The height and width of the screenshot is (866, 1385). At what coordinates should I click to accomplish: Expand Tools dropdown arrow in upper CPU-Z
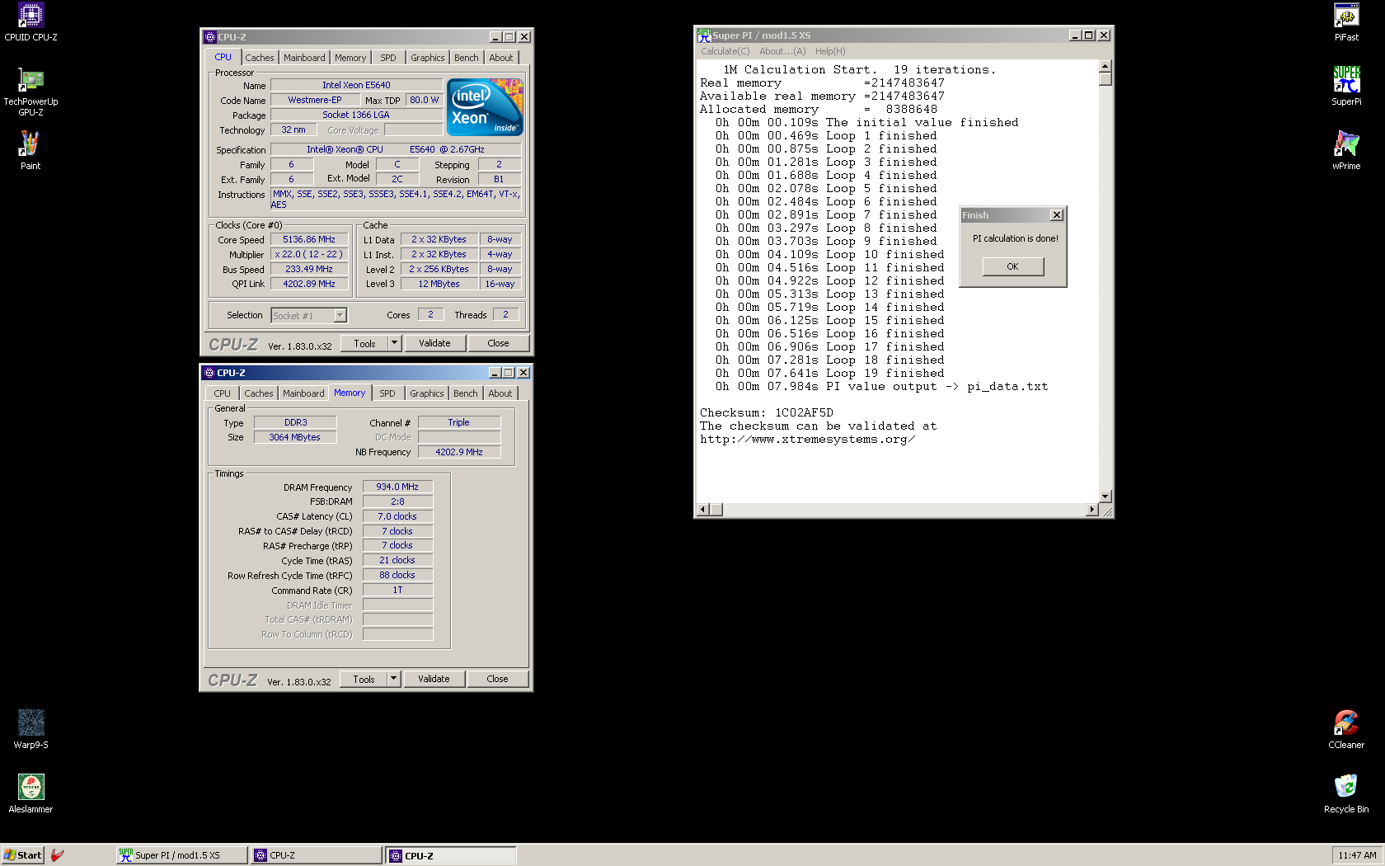coord(394,343)
